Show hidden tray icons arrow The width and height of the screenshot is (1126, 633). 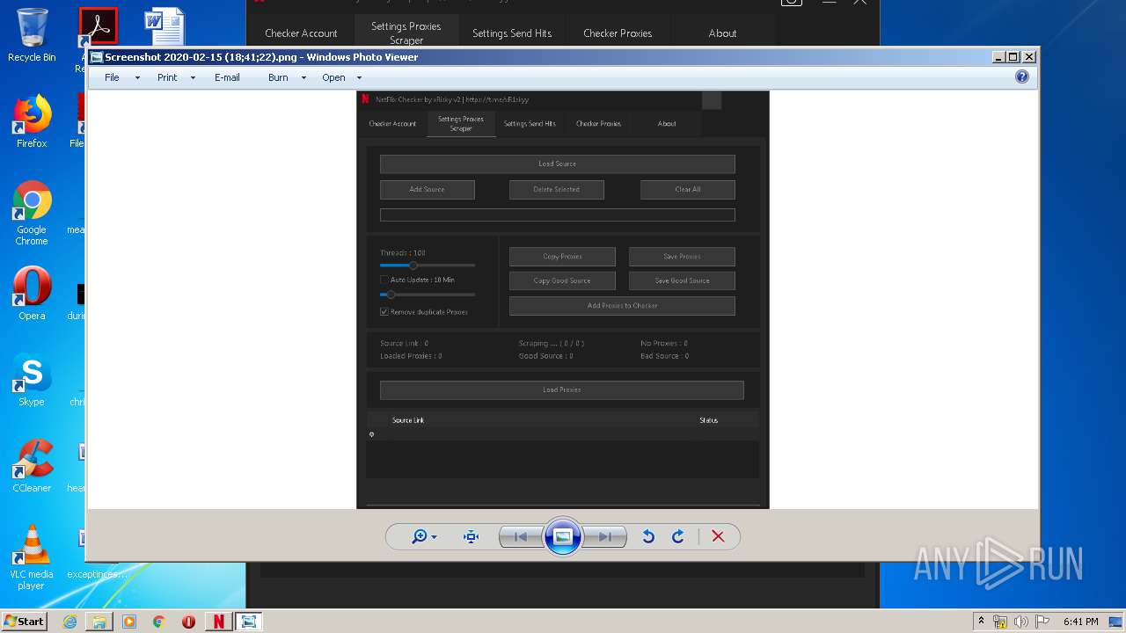tap(981, 622)
